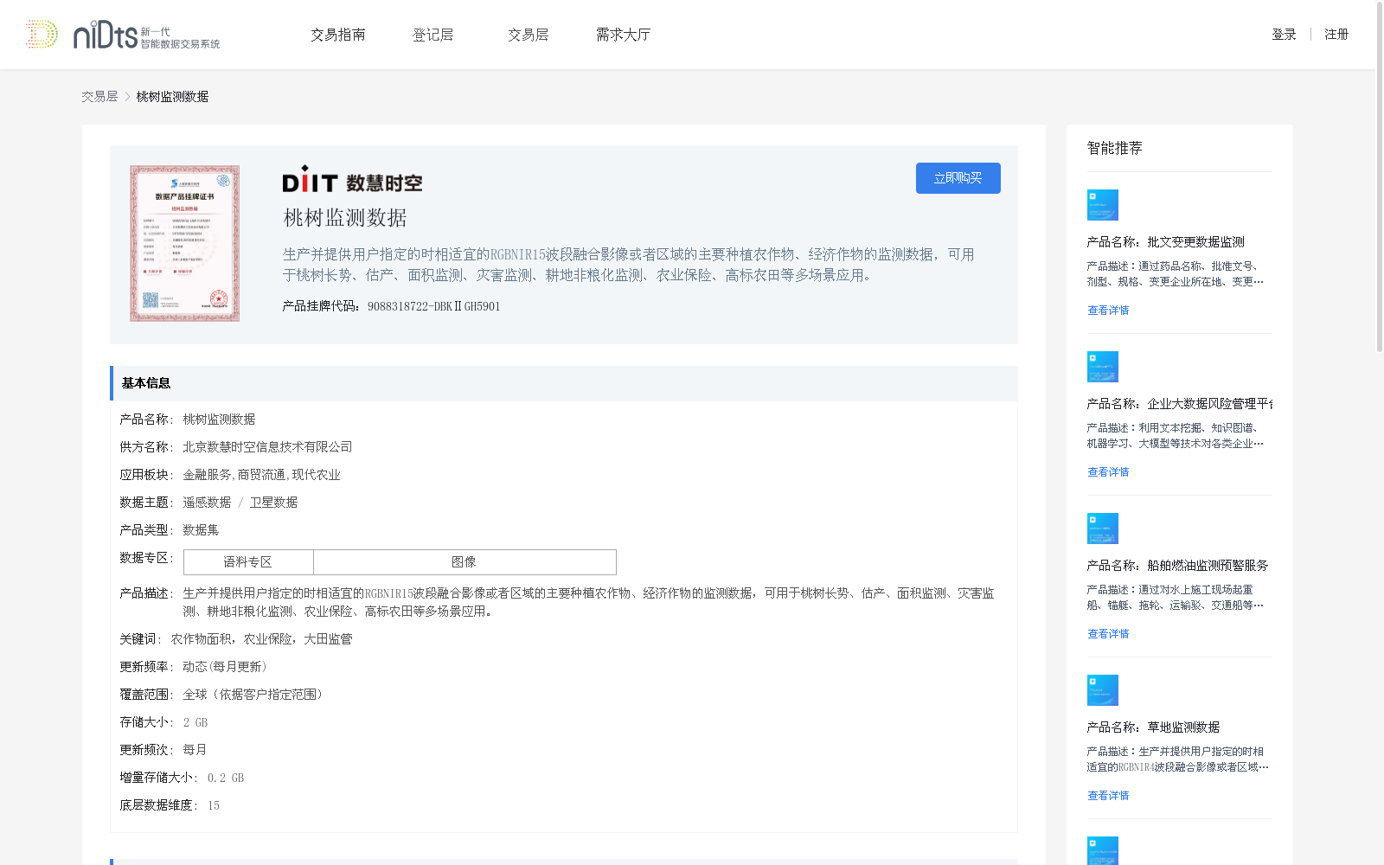Viewport: 1384px width, 865px height.
Task: Click the niDts logo in header
Action: tap(123, 35)
